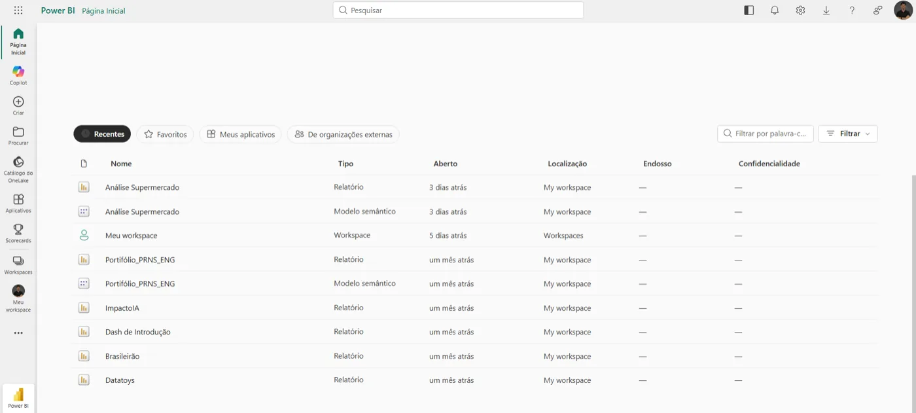Click the Criar plus icon
The width and height of the screenshot is (916, 413).
(x=18, y=102)
